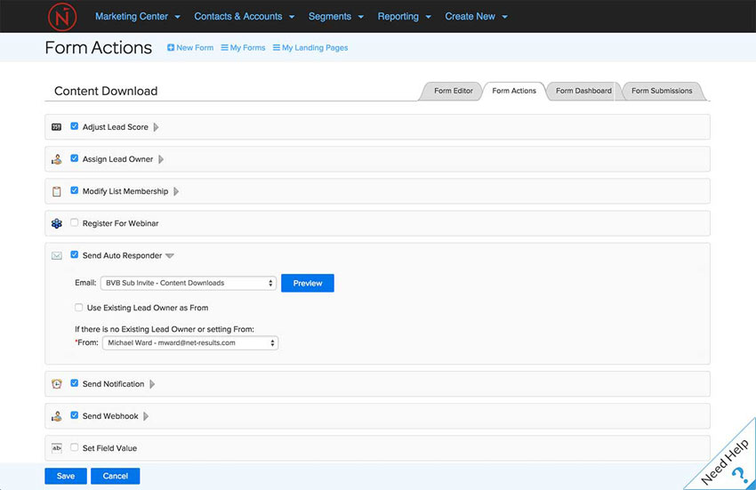Click the Adjust Lead Score row icon
756x490 pixels.
(56, 127)
